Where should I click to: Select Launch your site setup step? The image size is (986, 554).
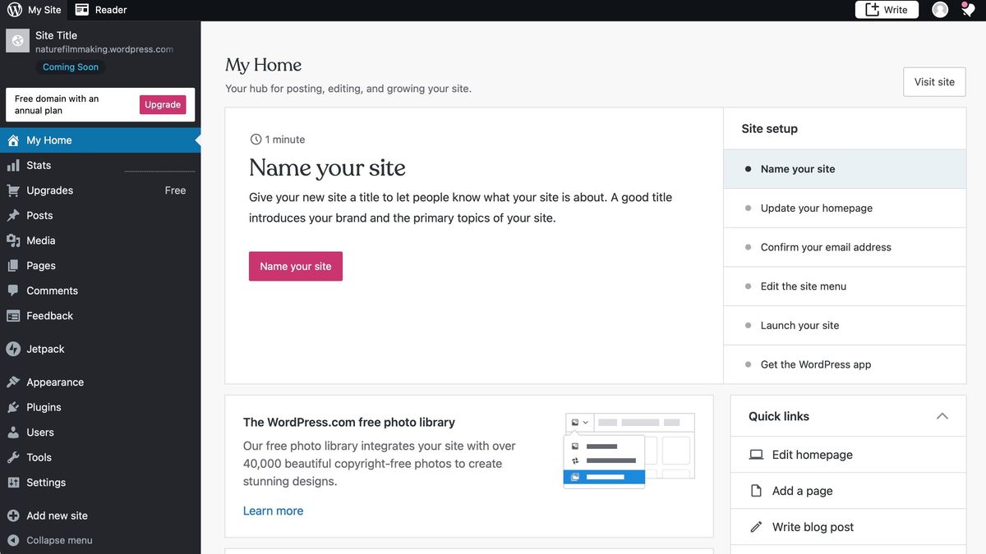coord(799,325)
